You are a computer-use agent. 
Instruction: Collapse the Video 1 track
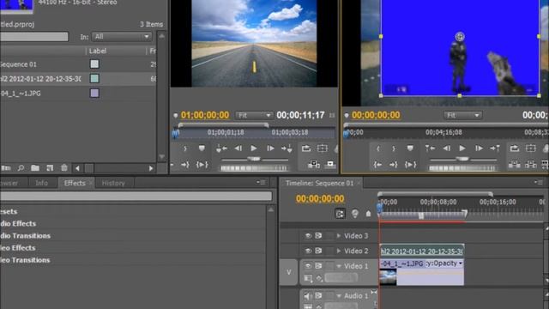tap(339, 266)
